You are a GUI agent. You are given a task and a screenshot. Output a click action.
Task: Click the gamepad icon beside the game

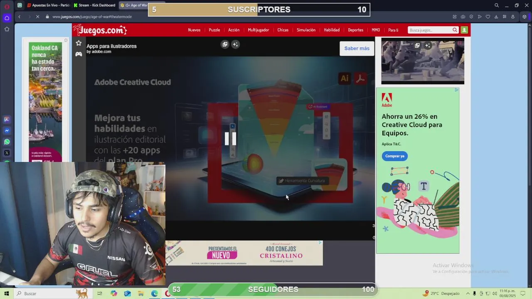point(79,54)
